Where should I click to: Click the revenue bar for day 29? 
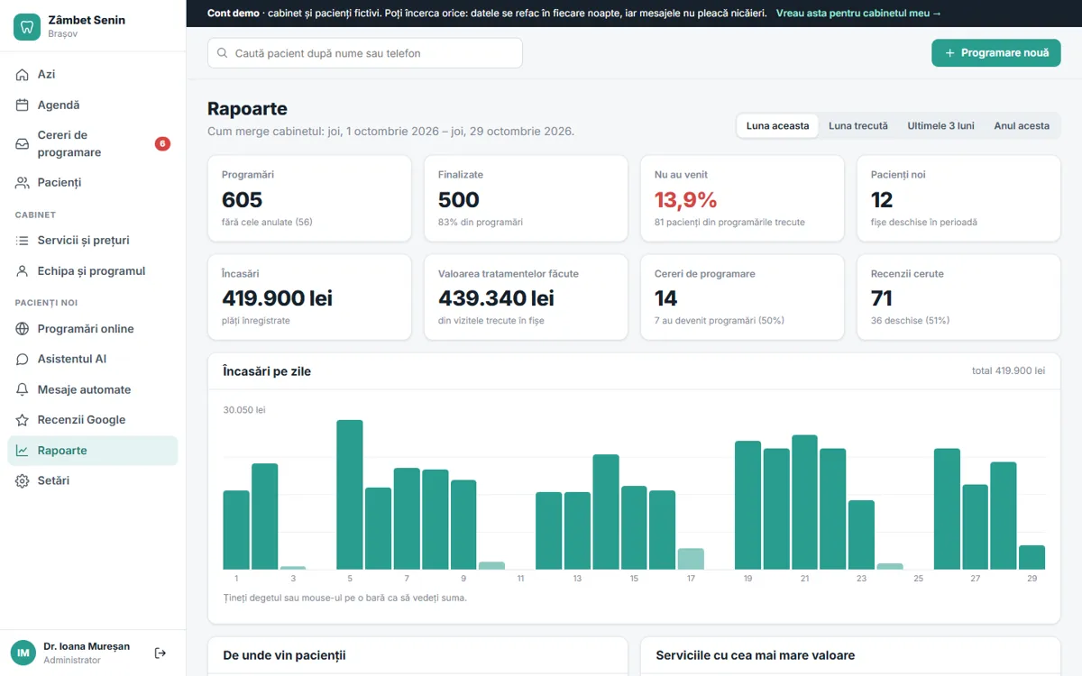click(1032, 557)
